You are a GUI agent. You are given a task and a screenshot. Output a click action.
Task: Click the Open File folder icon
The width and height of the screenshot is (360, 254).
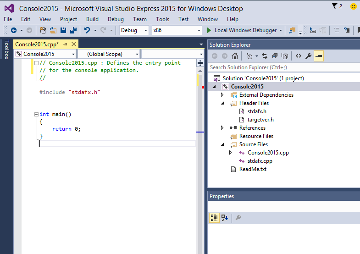point(53,30)
